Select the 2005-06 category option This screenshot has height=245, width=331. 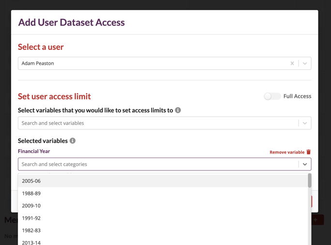[163, 181]
